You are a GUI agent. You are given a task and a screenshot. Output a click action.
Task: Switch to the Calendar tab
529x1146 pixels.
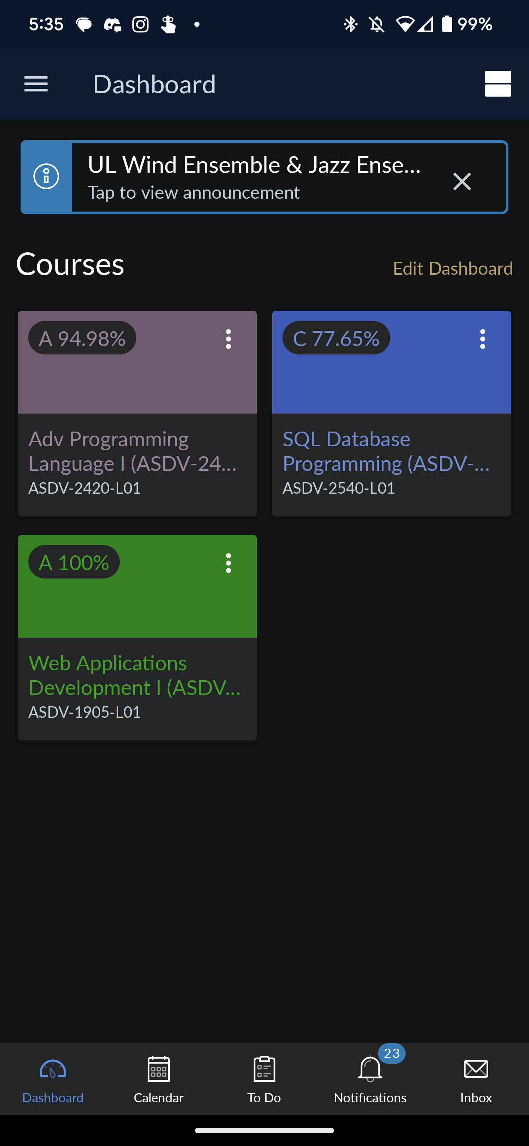(x=158, y=1078)
